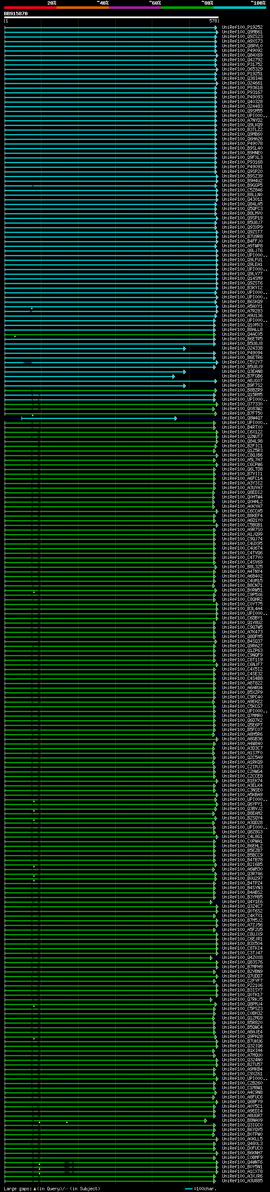Click the partial cyan alignment bar for Q8W4Q7
Image resolution: width=270 pixels, height=1192 pixels.
click(99, 418)
